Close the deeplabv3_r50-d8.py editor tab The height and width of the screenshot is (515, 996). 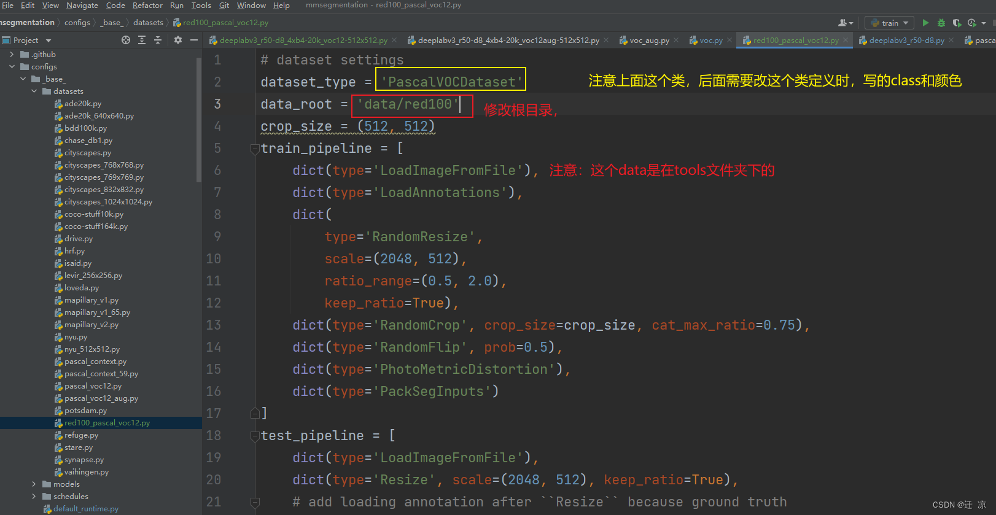[x=951, y=40]
